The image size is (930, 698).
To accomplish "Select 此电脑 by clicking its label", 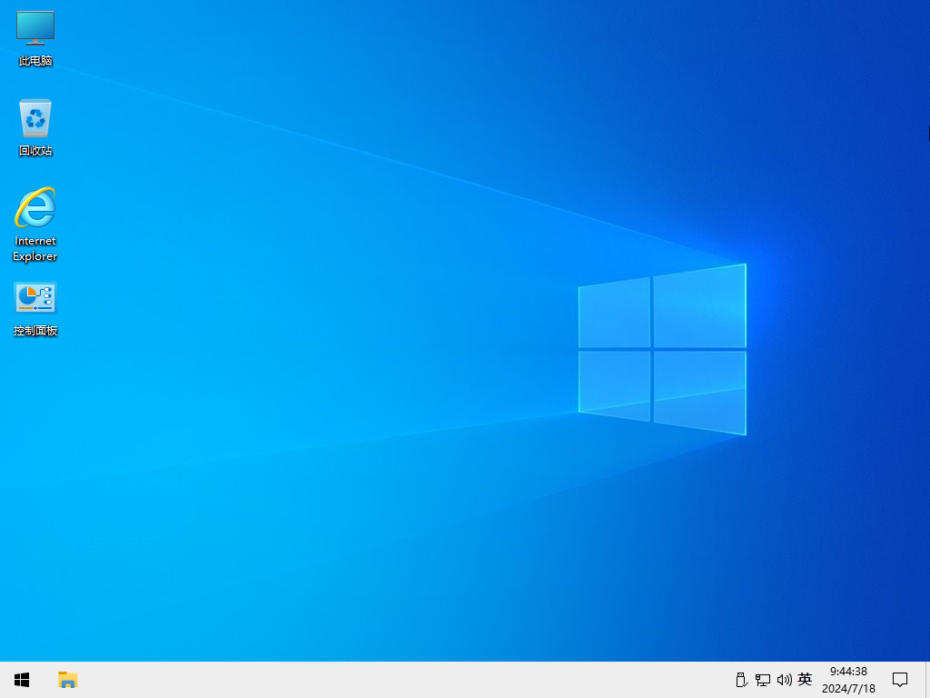I will (x=35, y=62).
